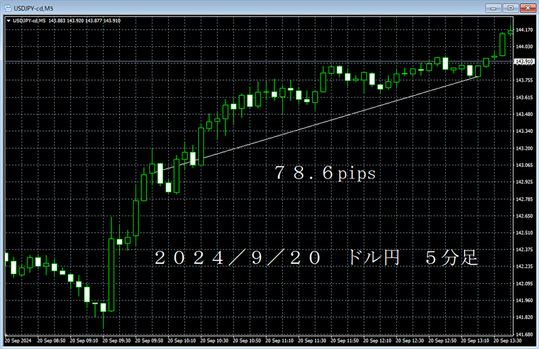This screenshot has width=539, height=349.
Task: Click the 141.680 price scale value
Action: tap(524, 334)
